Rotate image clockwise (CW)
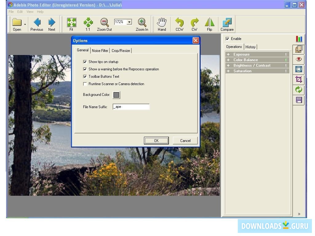The image size is (315, 236). click(194, 24)
